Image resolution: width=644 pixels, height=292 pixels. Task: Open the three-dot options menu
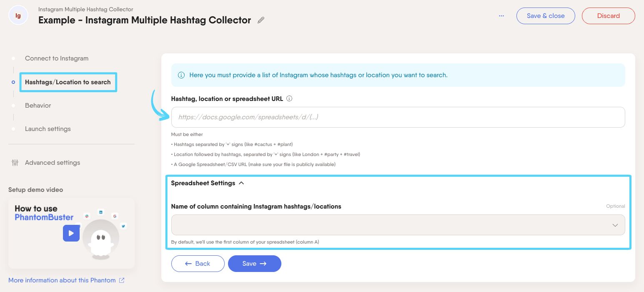pos(501,15)
